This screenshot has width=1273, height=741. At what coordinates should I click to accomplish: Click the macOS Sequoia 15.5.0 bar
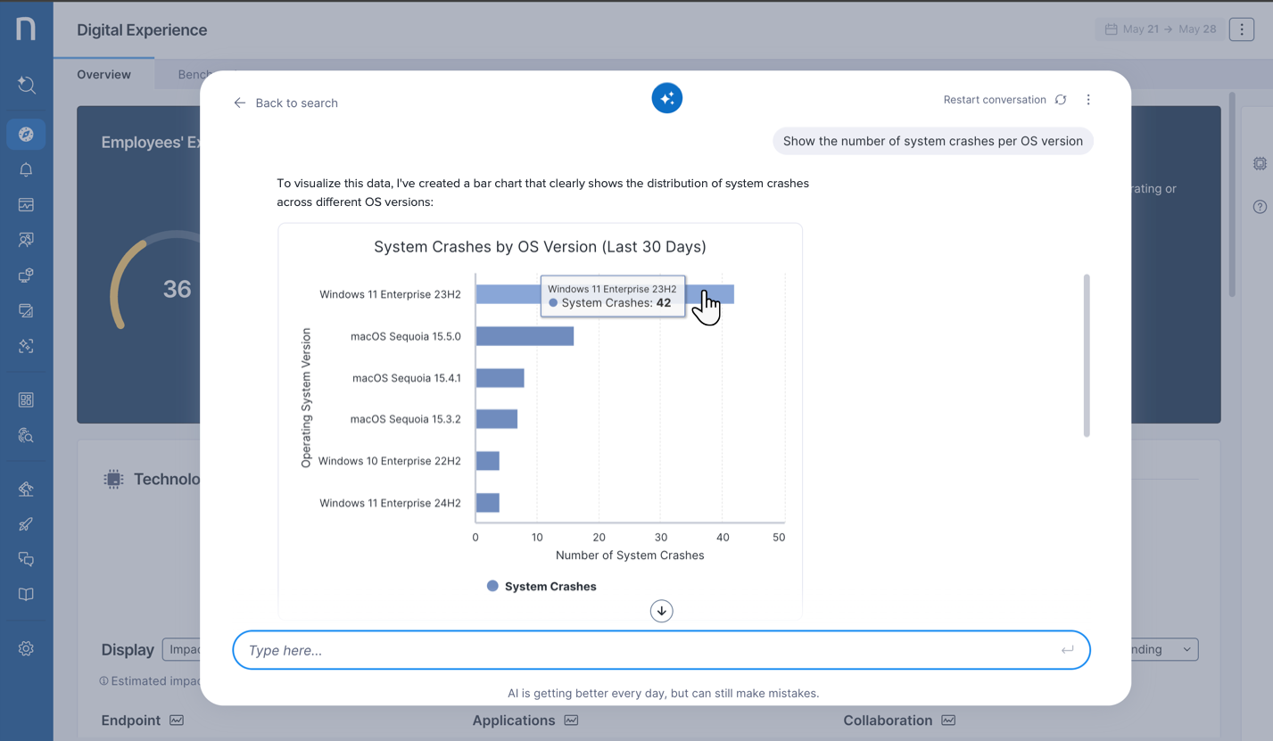[525, 336]
